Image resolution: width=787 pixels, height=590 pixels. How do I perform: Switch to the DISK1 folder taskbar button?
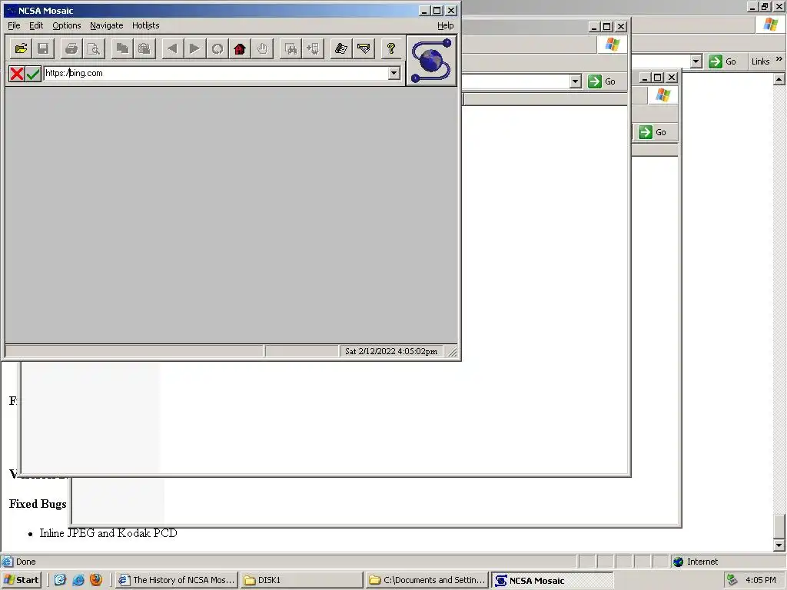(x=301, y=580)
